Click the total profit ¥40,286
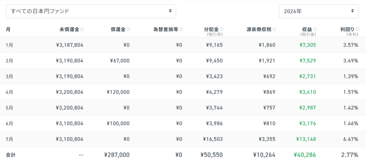Viewport: 366px width, 161px height. point(305,155)
